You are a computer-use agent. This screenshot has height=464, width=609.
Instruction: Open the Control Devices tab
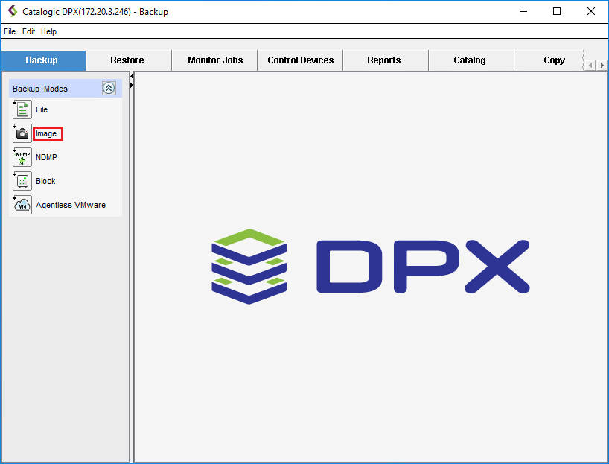pyautogui.click(x=301, y=60)
